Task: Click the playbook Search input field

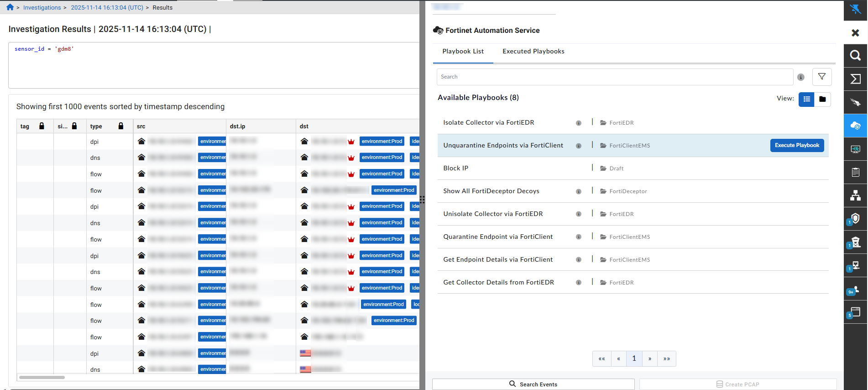Action: point(614,77)
